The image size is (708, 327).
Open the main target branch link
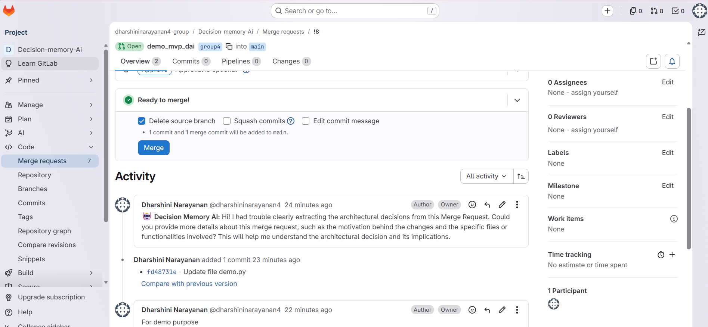tap(257, 47)
